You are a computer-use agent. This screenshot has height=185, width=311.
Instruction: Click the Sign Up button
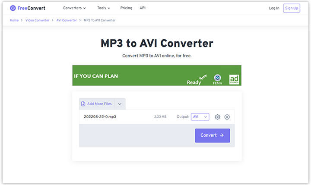click(292, 8)
